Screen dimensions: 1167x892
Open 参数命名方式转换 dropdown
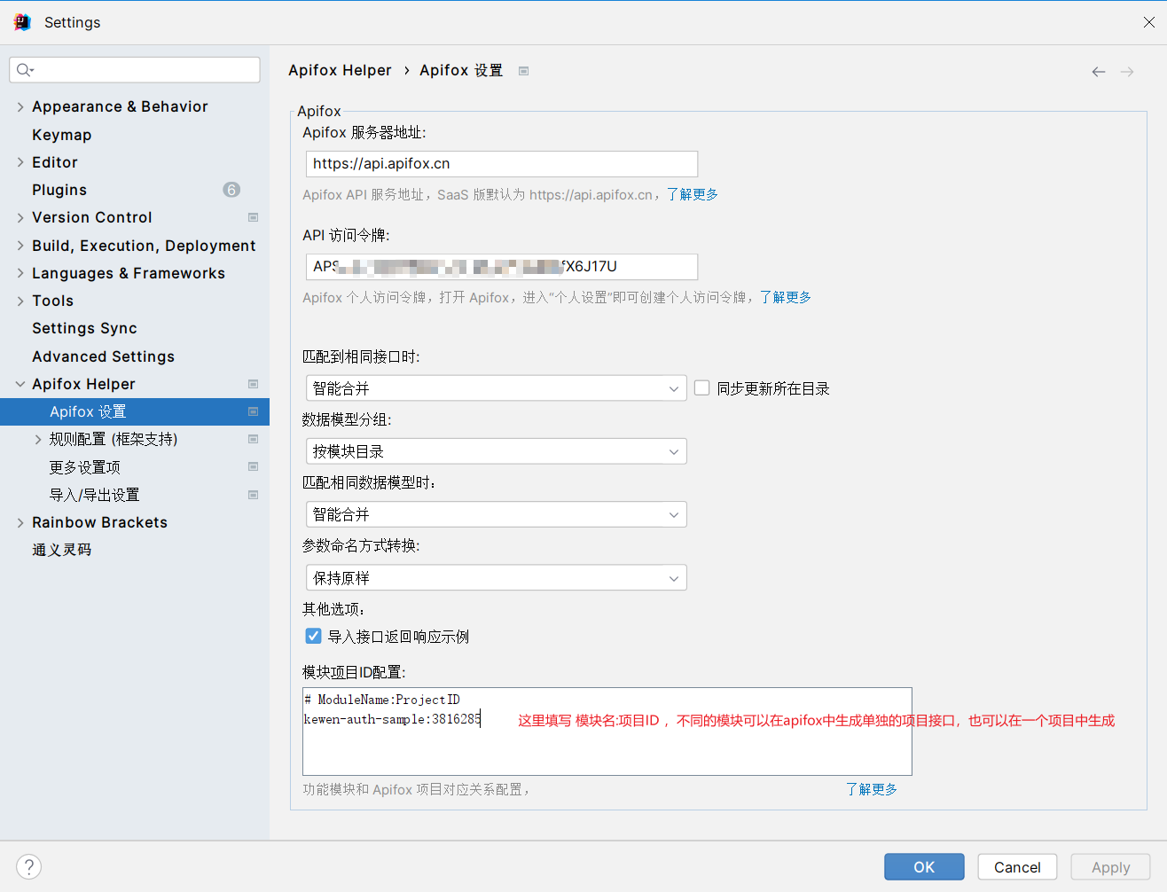coord(496,578)
